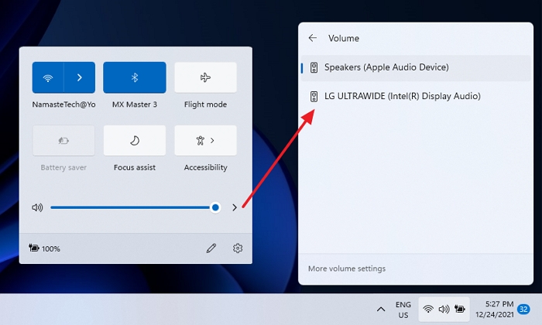This screenshot has height=325, width=542.
Task: Click the Volume panel title
Action: pyautogui.click(x=344, y=39)
